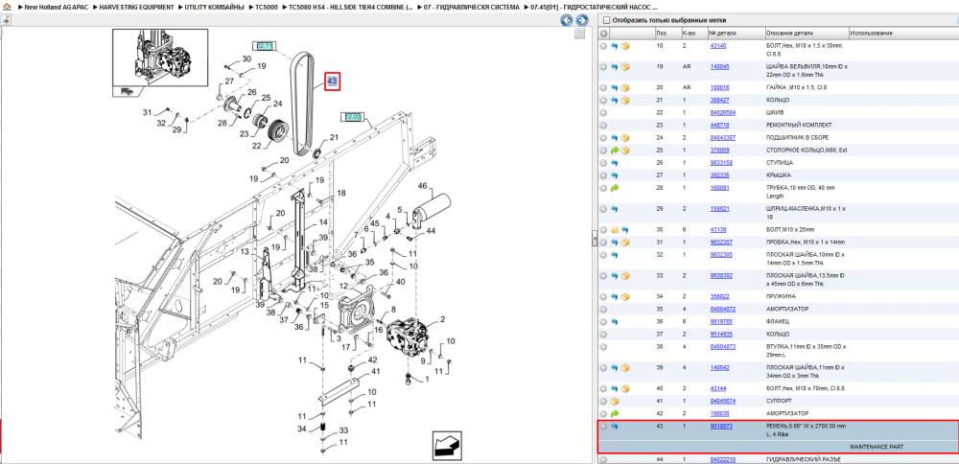Screen dimensions: 959x464
Task: Click the box icon in КОЛЬЦО row 21
Action: coord(625,100)
